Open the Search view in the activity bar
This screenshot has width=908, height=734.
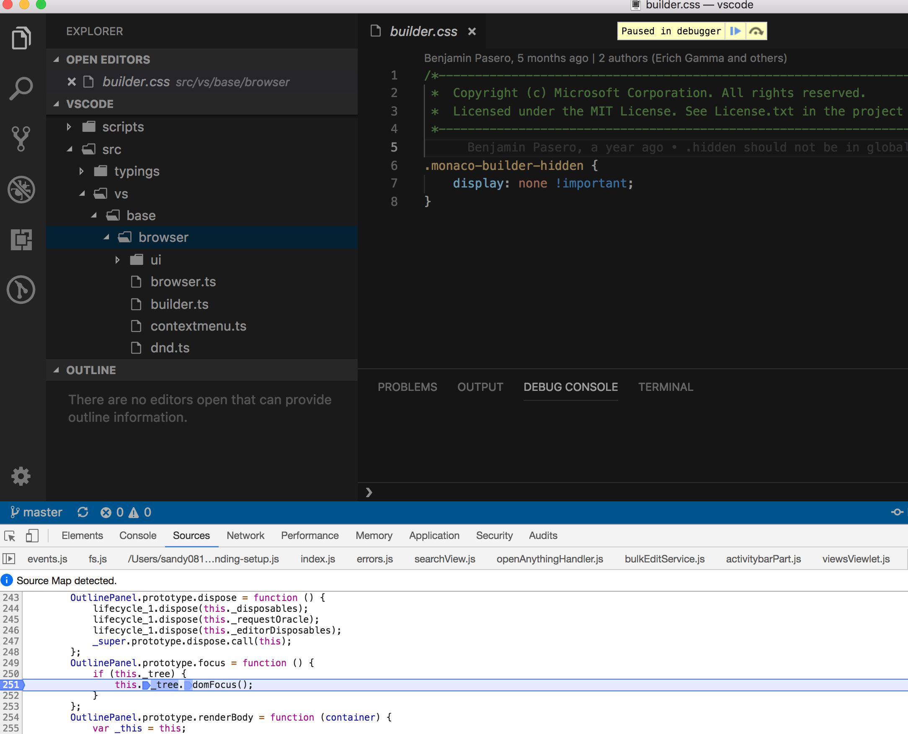pyautogui.click(x=21, y=88)
